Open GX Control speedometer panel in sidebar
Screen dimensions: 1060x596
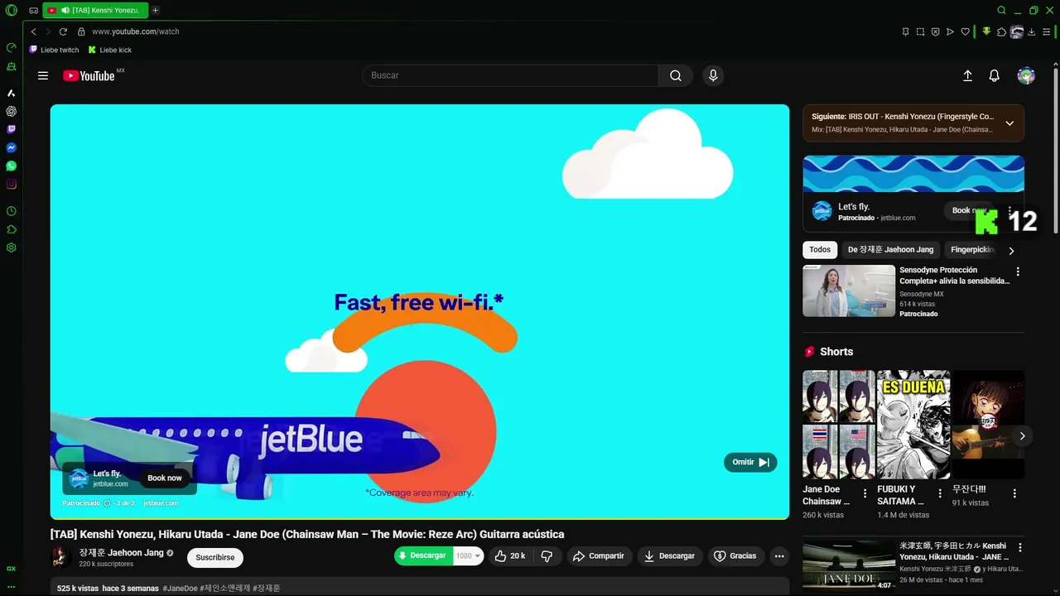(11, 48)
